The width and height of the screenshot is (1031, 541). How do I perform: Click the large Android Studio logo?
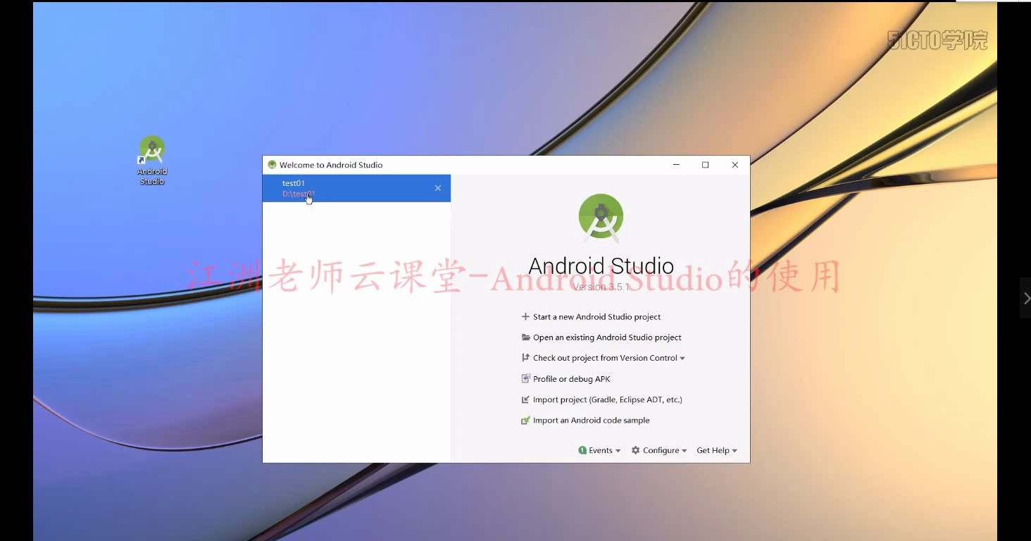pos(601,218)
